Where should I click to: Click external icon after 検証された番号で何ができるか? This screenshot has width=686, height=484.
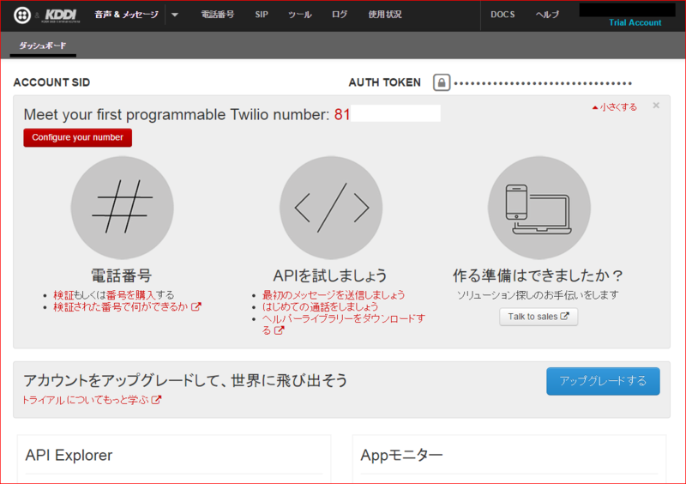pyautogui.click(x=196, y=306)
